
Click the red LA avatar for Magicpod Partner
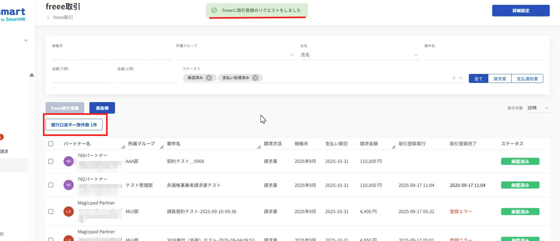click(69, 211)
